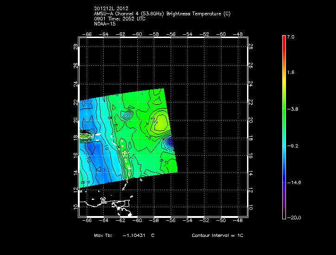The image size is (336, 255).
Task: Click the yellow-green warm core maximum on the map
Action: tap(160, 122)
